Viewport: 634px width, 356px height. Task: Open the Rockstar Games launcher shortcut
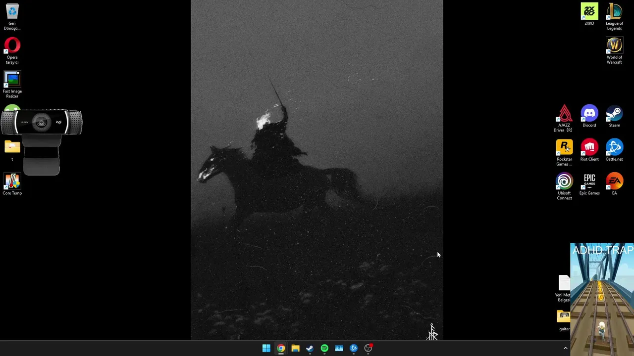tap(564, 153)
